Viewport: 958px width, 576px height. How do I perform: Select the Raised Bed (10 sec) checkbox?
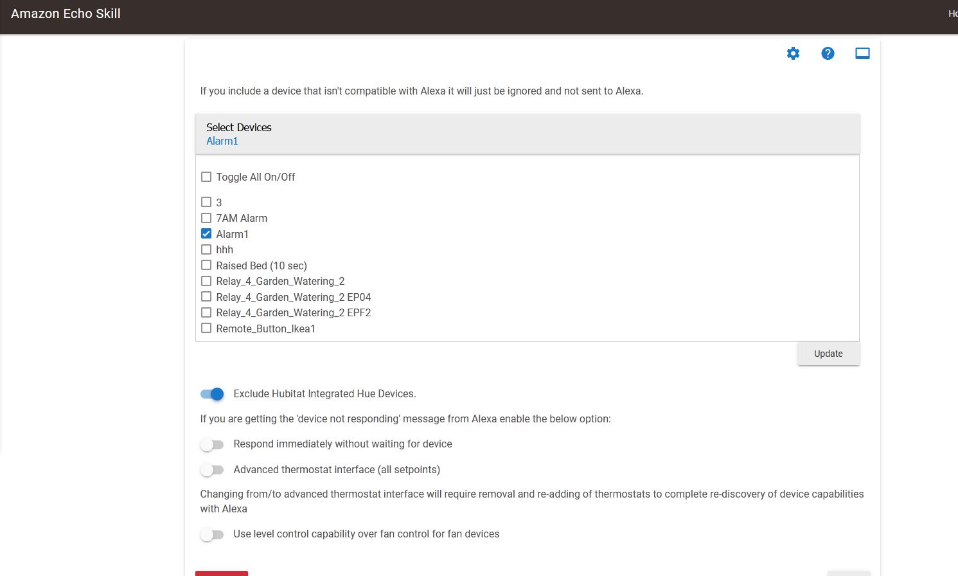coord(206,265)
